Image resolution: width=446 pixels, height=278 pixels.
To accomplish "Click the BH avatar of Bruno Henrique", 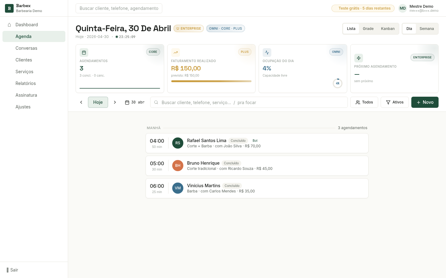I will [178, 166].
